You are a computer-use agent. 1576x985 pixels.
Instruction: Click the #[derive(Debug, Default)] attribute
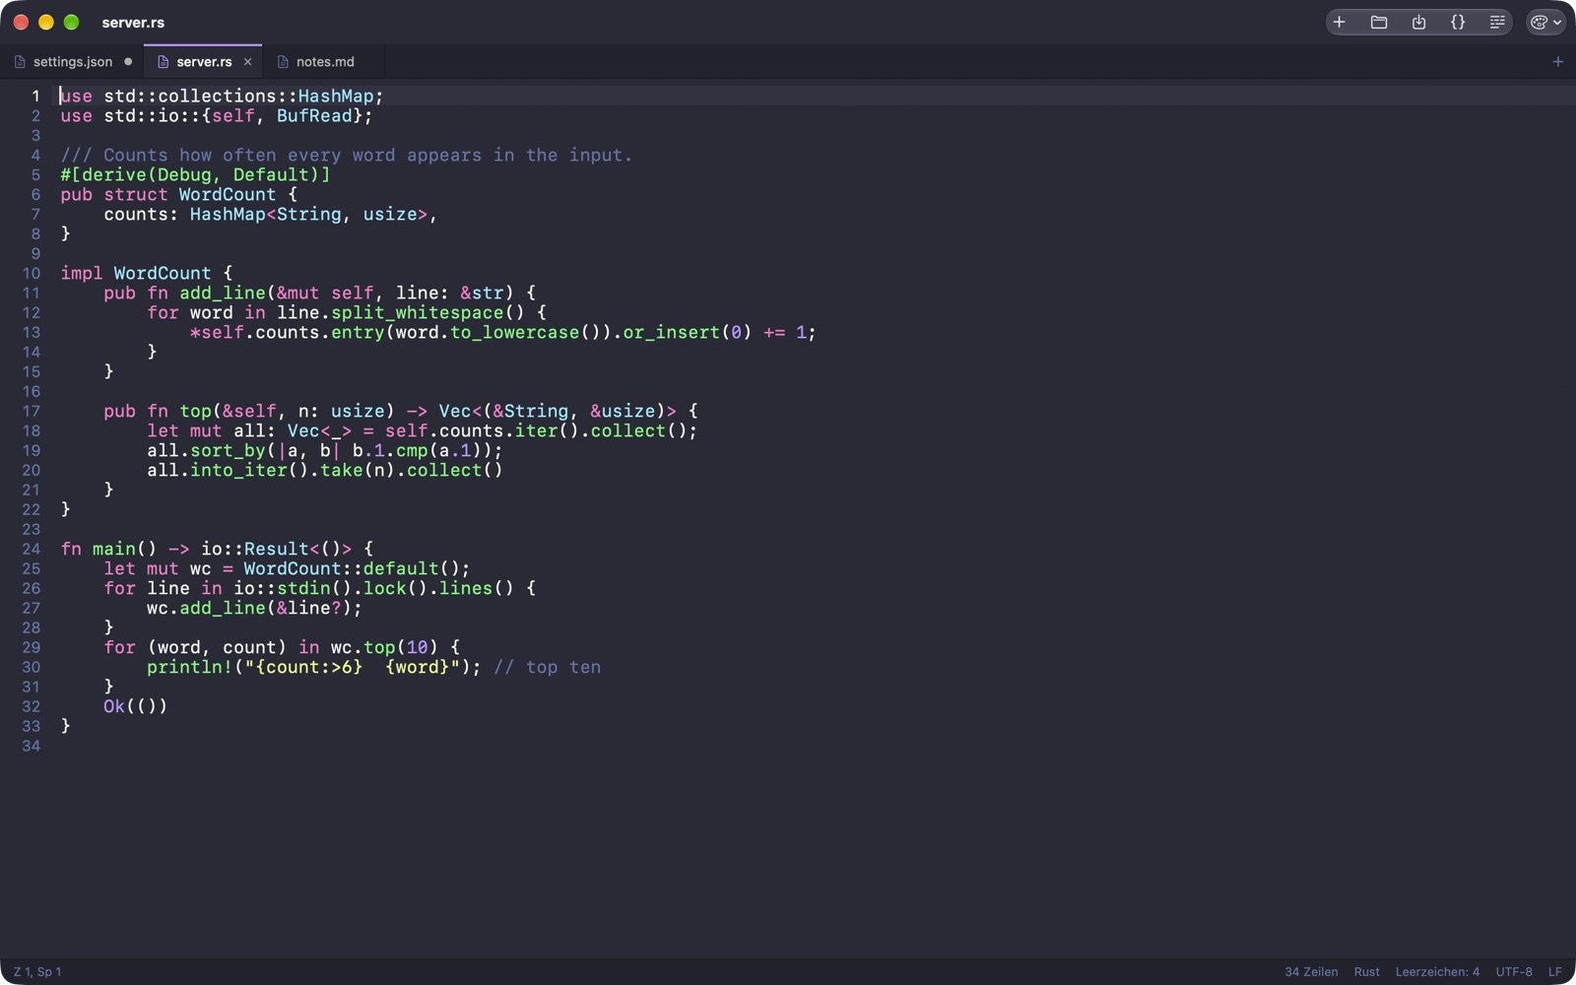195,174
